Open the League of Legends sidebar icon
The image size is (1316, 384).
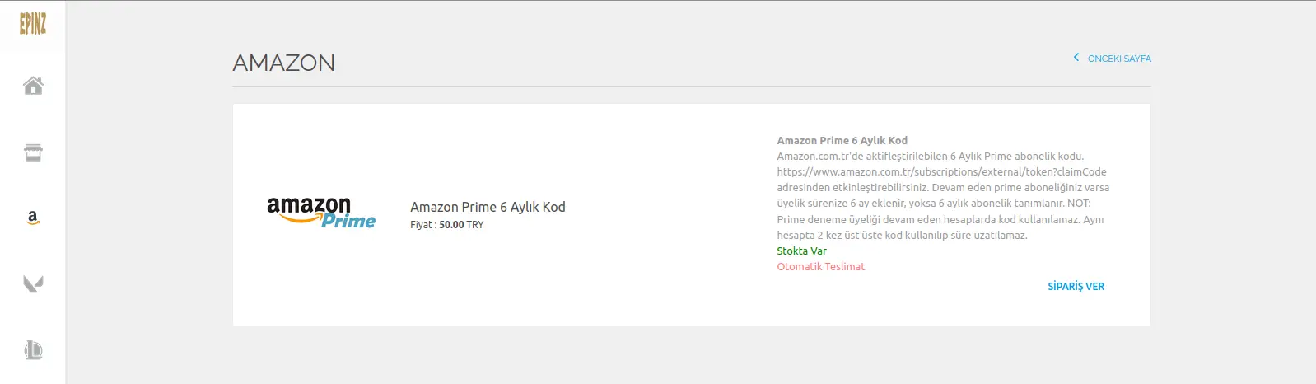pyautogui.click(x=33, y=350)
